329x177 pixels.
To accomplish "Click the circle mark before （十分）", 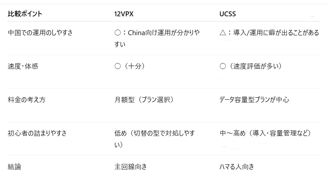I will (x=118, y=66).
